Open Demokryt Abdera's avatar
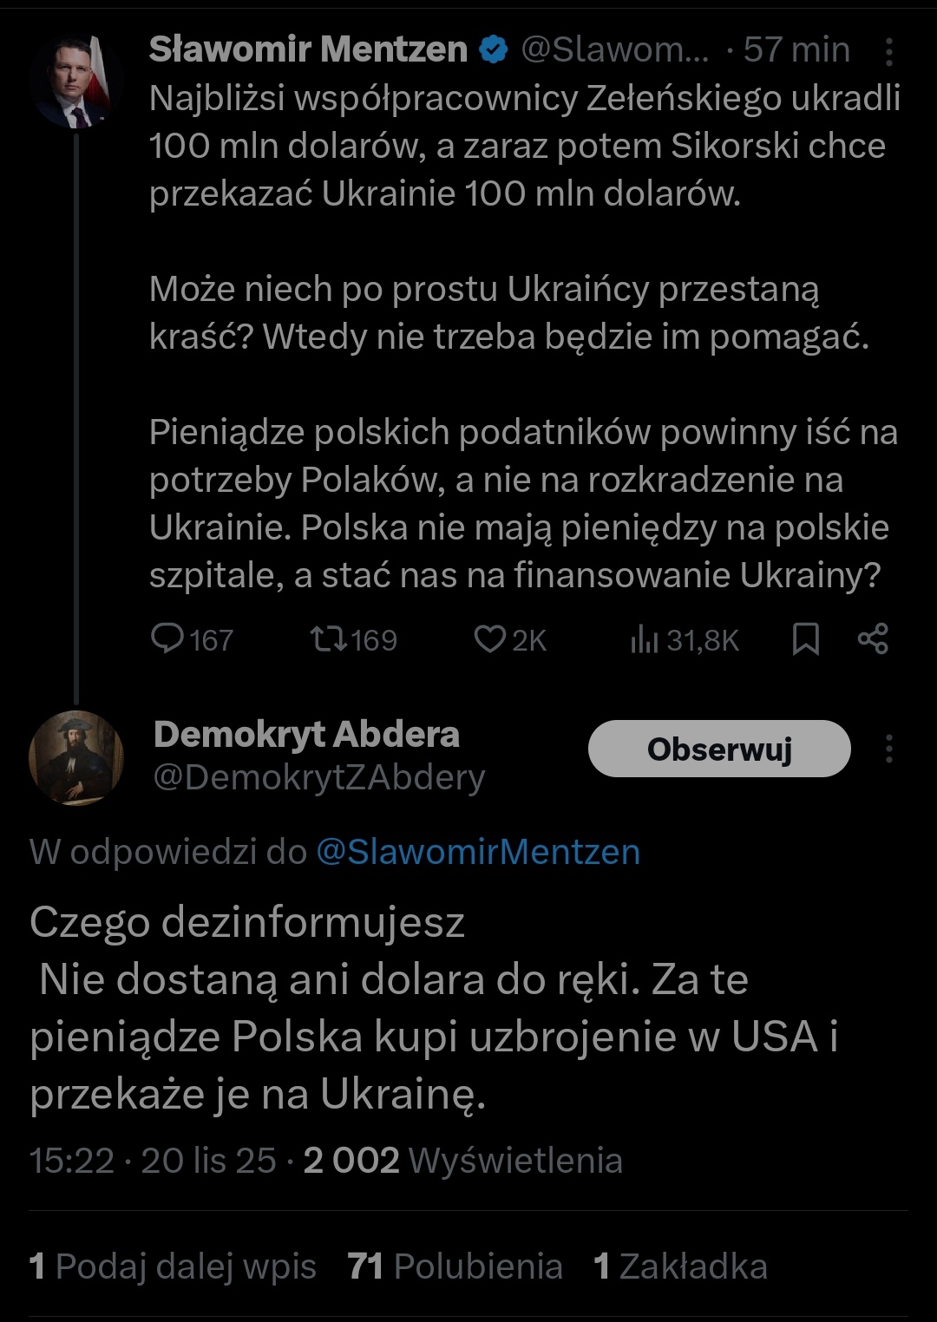The width and height of the screenshot is (937, 1322). pos(75,757)
